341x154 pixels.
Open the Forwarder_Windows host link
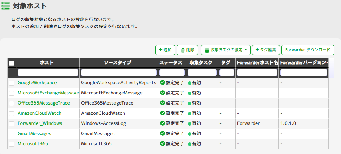click(x=40, y=123)
